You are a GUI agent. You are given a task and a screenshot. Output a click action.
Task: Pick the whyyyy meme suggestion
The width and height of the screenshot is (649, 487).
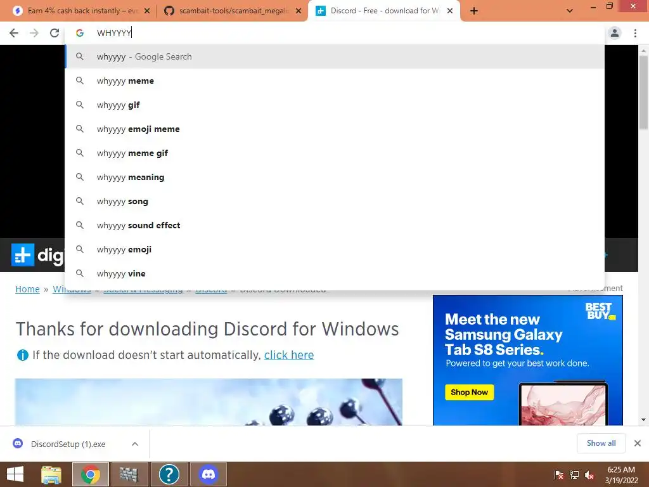click(335, 81)
